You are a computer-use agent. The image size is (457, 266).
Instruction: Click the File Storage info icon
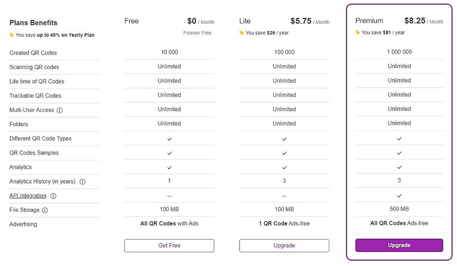click(x=44, y=210)
